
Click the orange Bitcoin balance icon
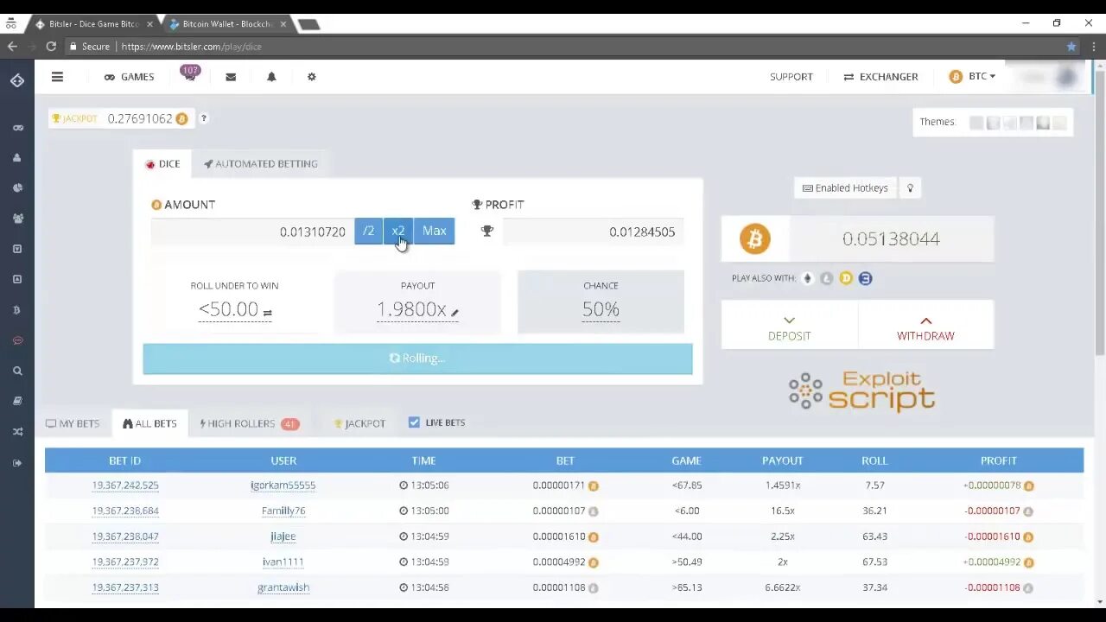(x=755, y=239)
